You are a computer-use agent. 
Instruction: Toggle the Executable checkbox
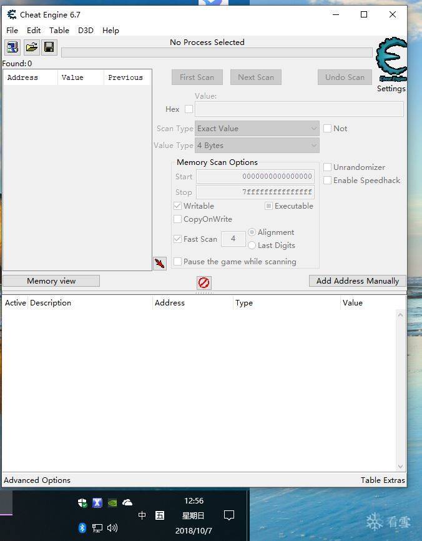coord(268,206)
